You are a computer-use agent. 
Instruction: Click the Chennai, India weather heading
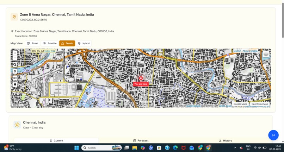coord(34,122)
